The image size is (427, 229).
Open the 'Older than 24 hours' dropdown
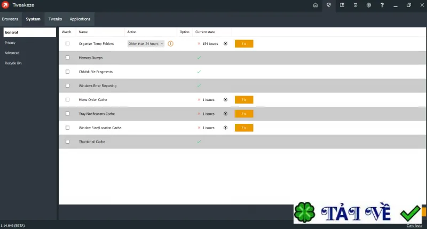146,44
